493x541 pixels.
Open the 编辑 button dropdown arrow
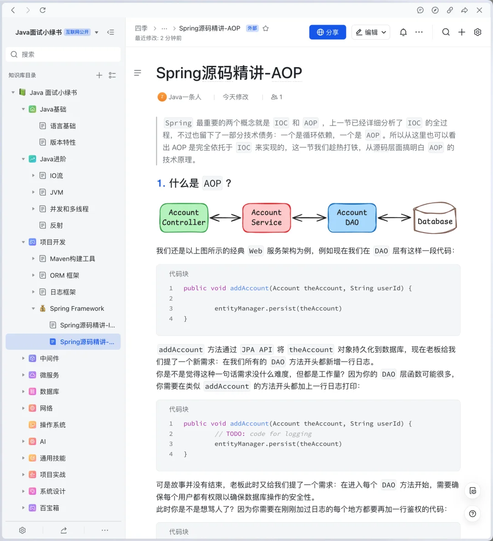point(383,32)
